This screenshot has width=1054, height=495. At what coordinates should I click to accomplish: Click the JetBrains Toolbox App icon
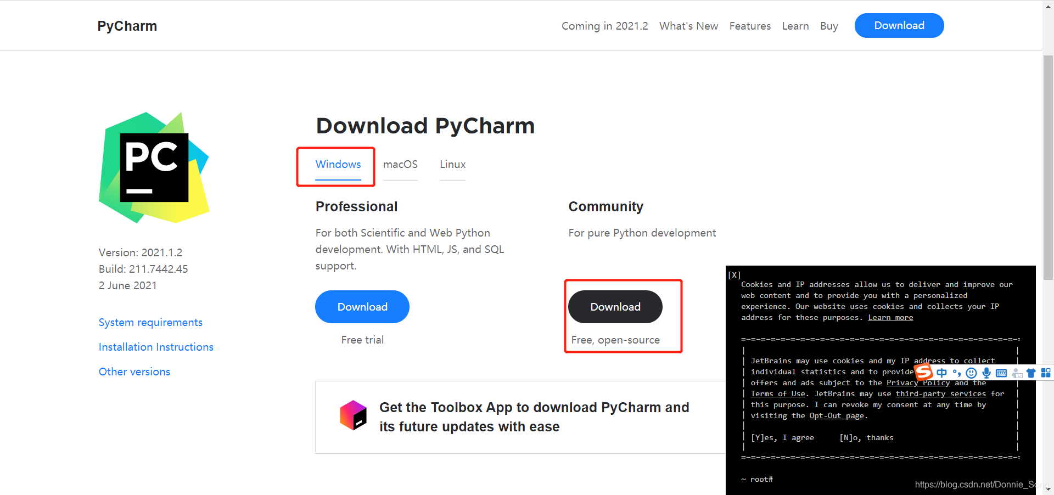[353, 415]
